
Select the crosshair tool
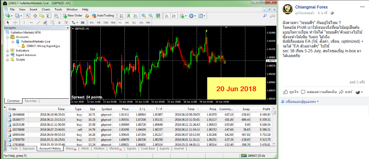tap(15, 22)
